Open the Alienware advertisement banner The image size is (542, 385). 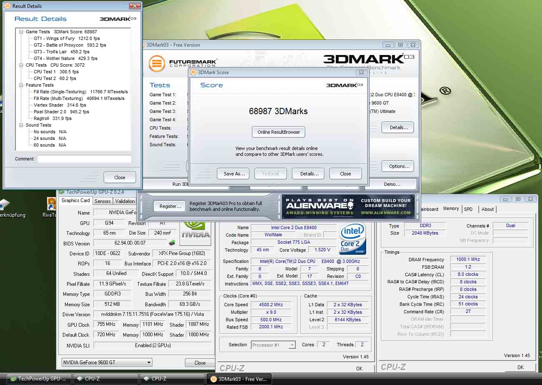[x=348, y=206]
